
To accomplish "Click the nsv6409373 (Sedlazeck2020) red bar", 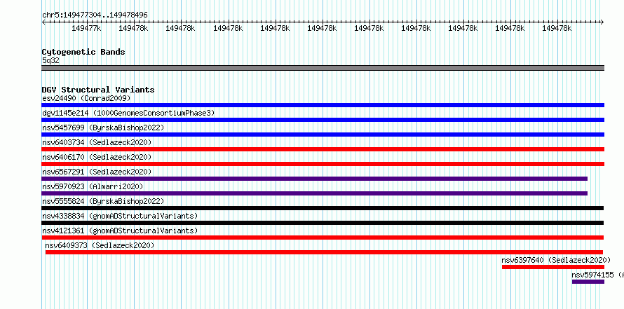I will (x=324, y=252).
